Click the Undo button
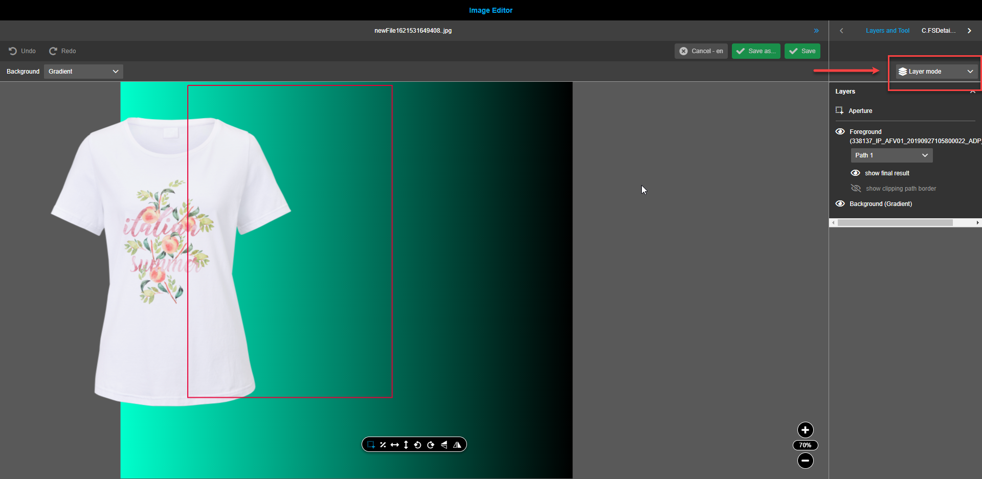 [x=21, y=51]
